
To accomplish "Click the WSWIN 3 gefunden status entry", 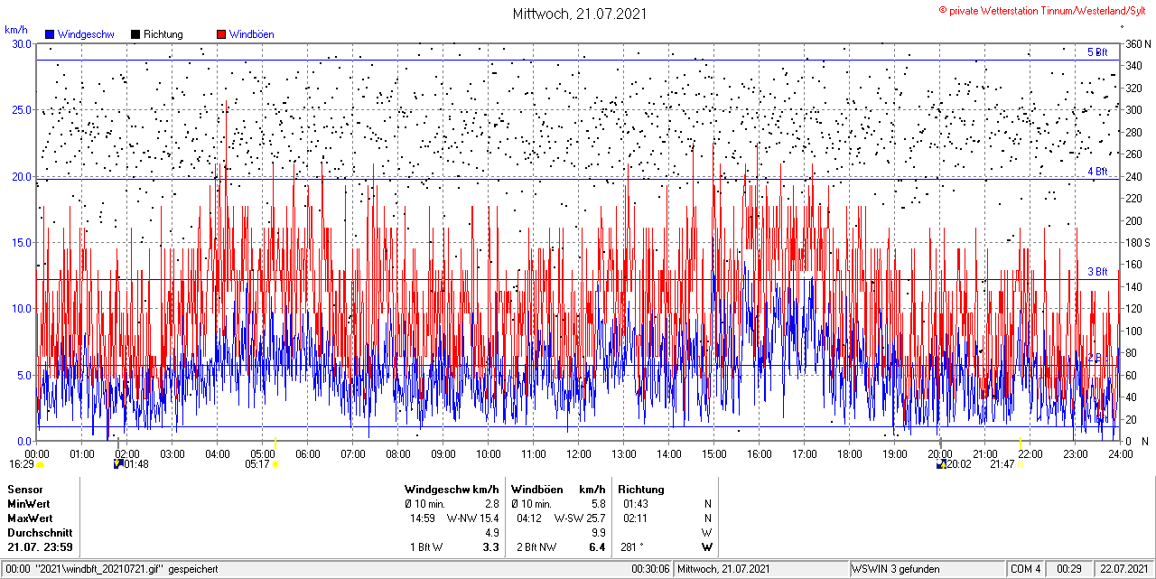I will tap(896, 569).
